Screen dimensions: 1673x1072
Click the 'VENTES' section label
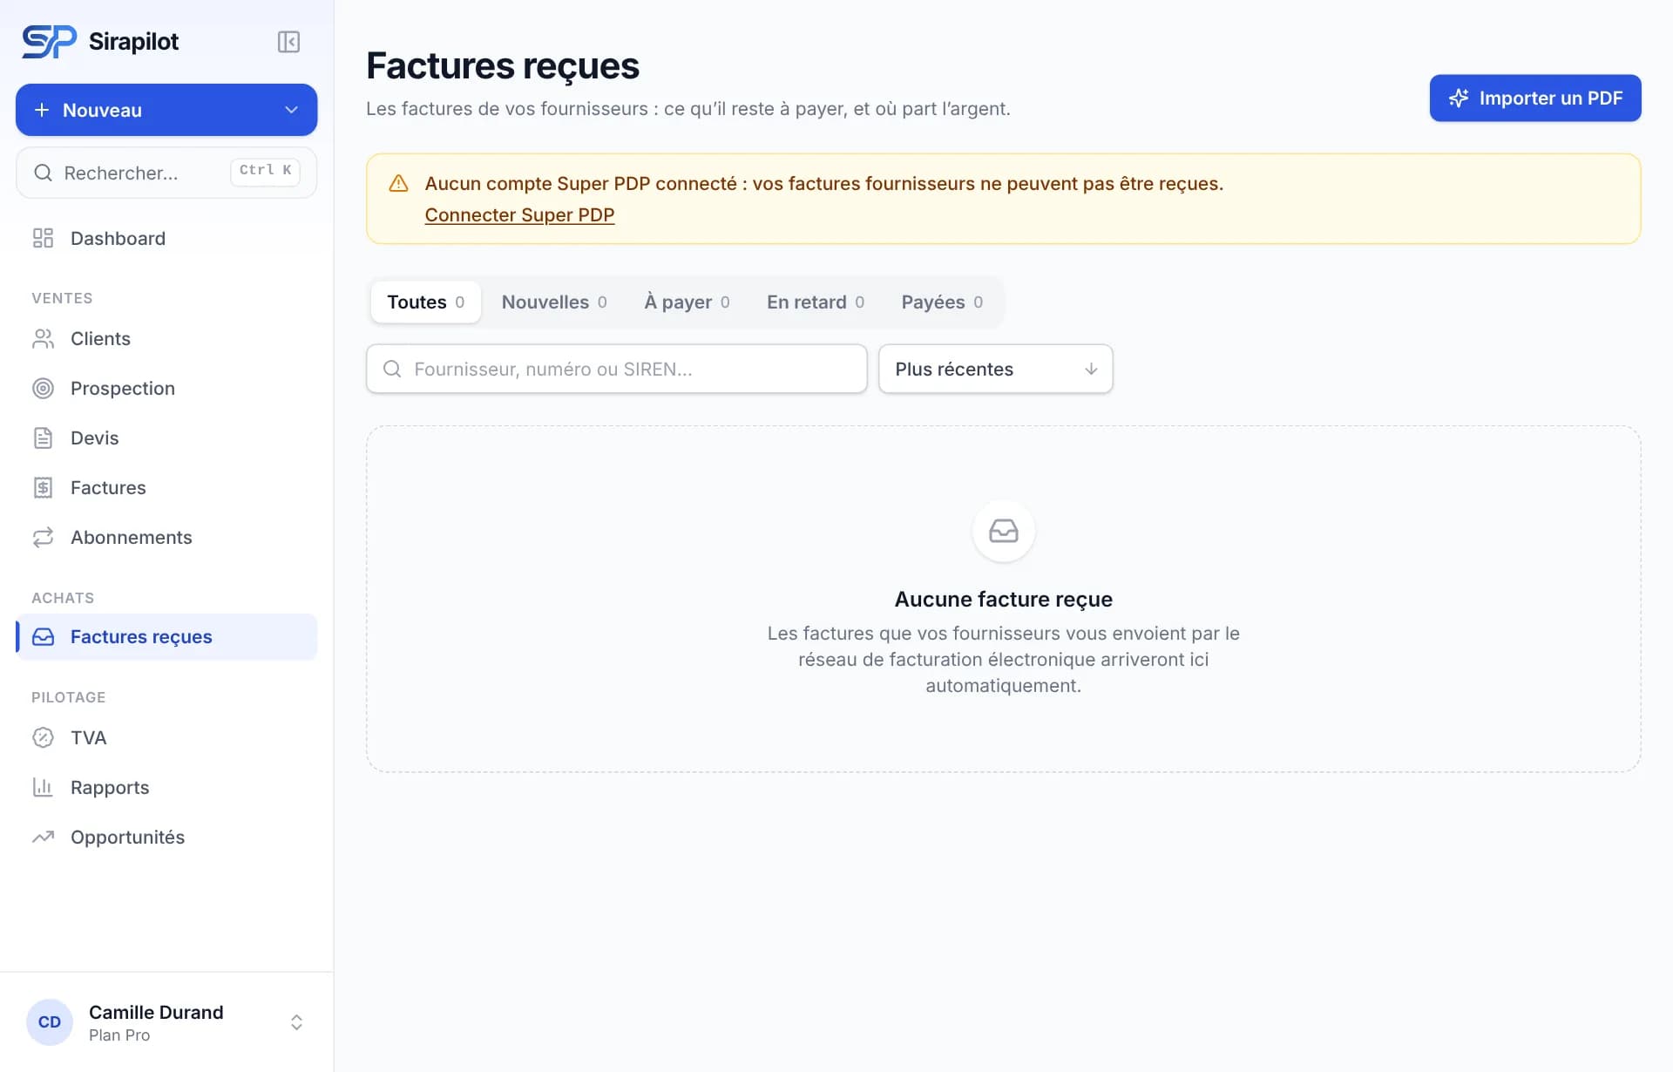pos(62,298)
